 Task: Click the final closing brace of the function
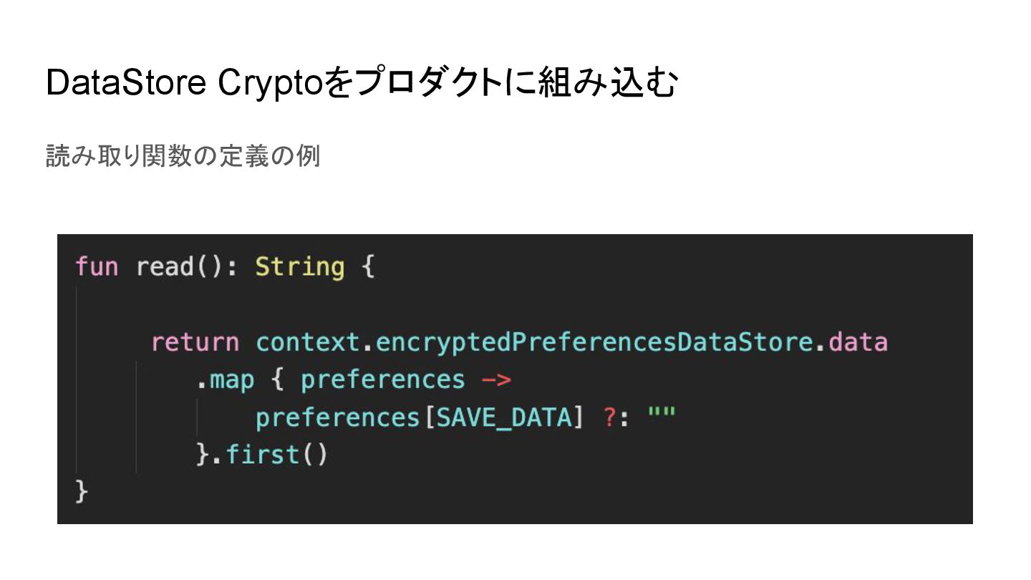tap(82, 492)
